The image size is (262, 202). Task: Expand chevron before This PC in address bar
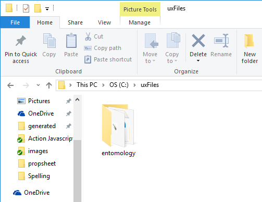pos(70,85)
